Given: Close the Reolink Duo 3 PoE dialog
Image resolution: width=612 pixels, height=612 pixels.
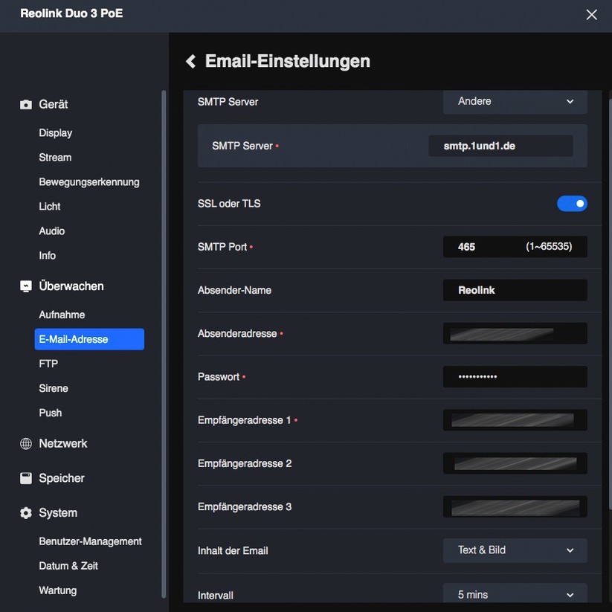Looking at the screenshot, I should (591, 14).
